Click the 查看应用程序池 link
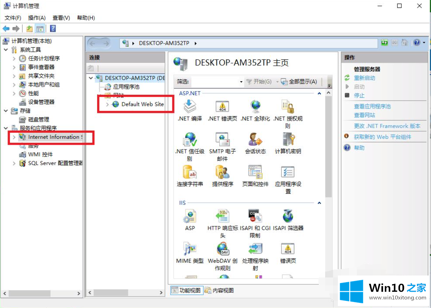Image resolution: width=431 pixels, height=308 pixels. (x=372, y=106)
